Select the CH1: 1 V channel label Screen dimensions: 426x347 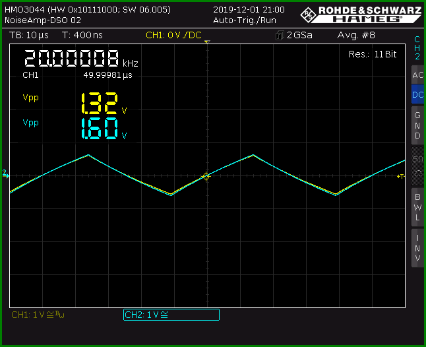click(x=38, y=315)
